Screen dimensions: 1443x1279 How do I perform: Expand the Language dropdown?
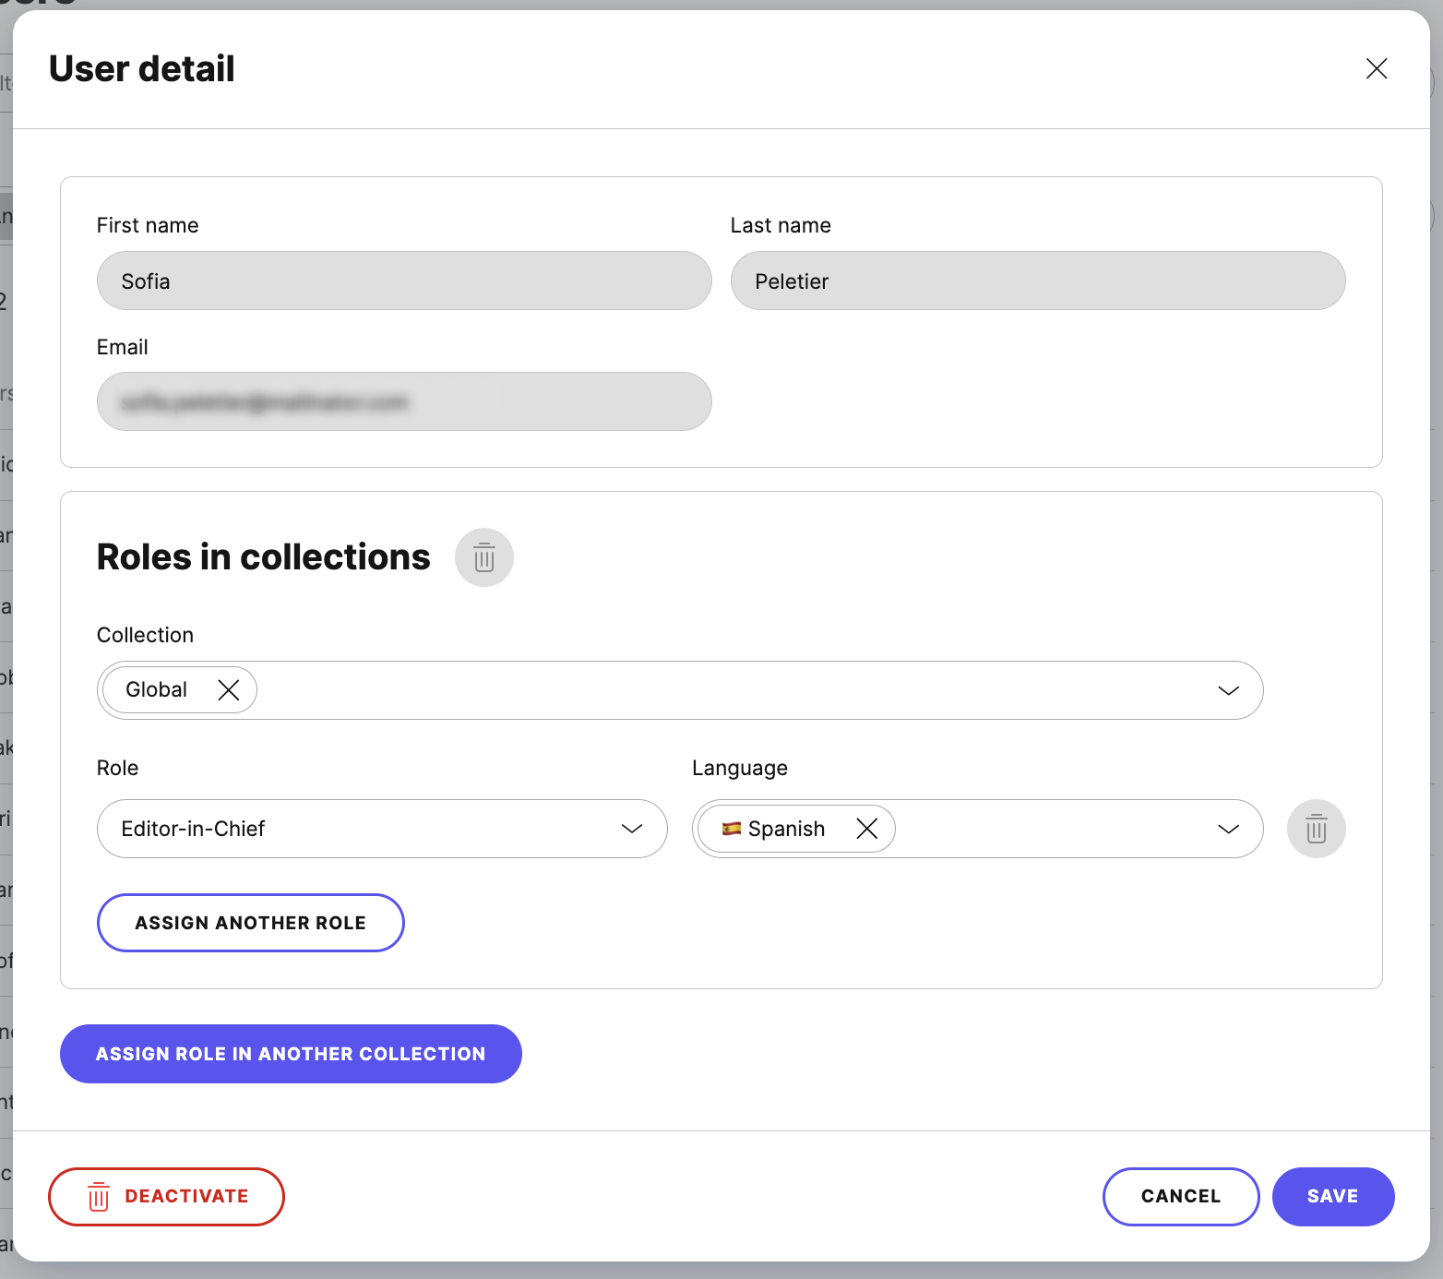(x=1228, y=828)
